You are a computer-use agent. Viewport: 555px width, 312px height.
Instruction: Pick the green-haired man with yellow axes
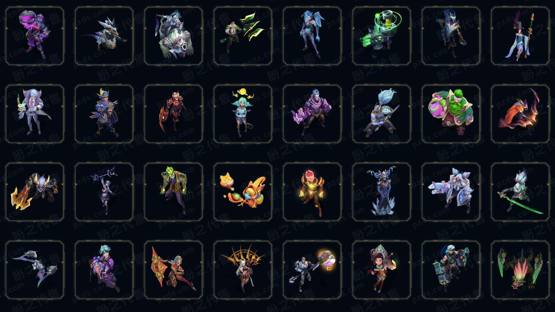(243, 36)
